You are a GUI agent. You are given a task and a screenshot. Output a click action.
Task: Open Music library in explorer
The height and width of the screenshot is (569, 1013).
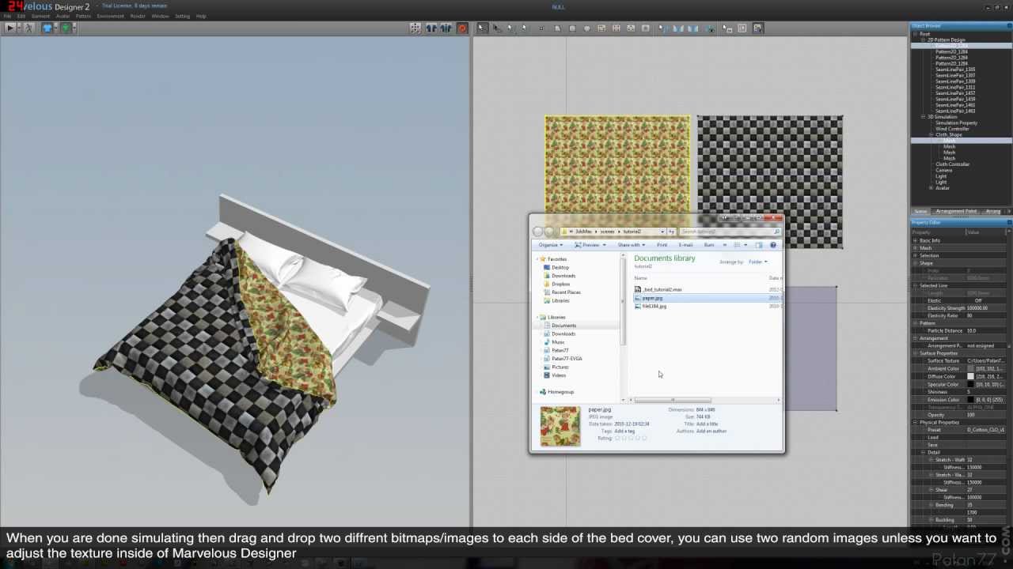(x=558, y=342)
